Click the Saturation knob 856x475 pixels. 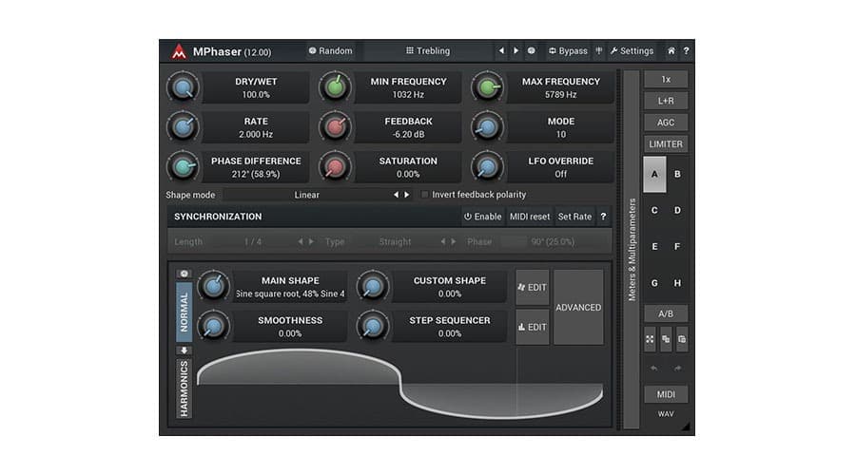click(335, 167)
